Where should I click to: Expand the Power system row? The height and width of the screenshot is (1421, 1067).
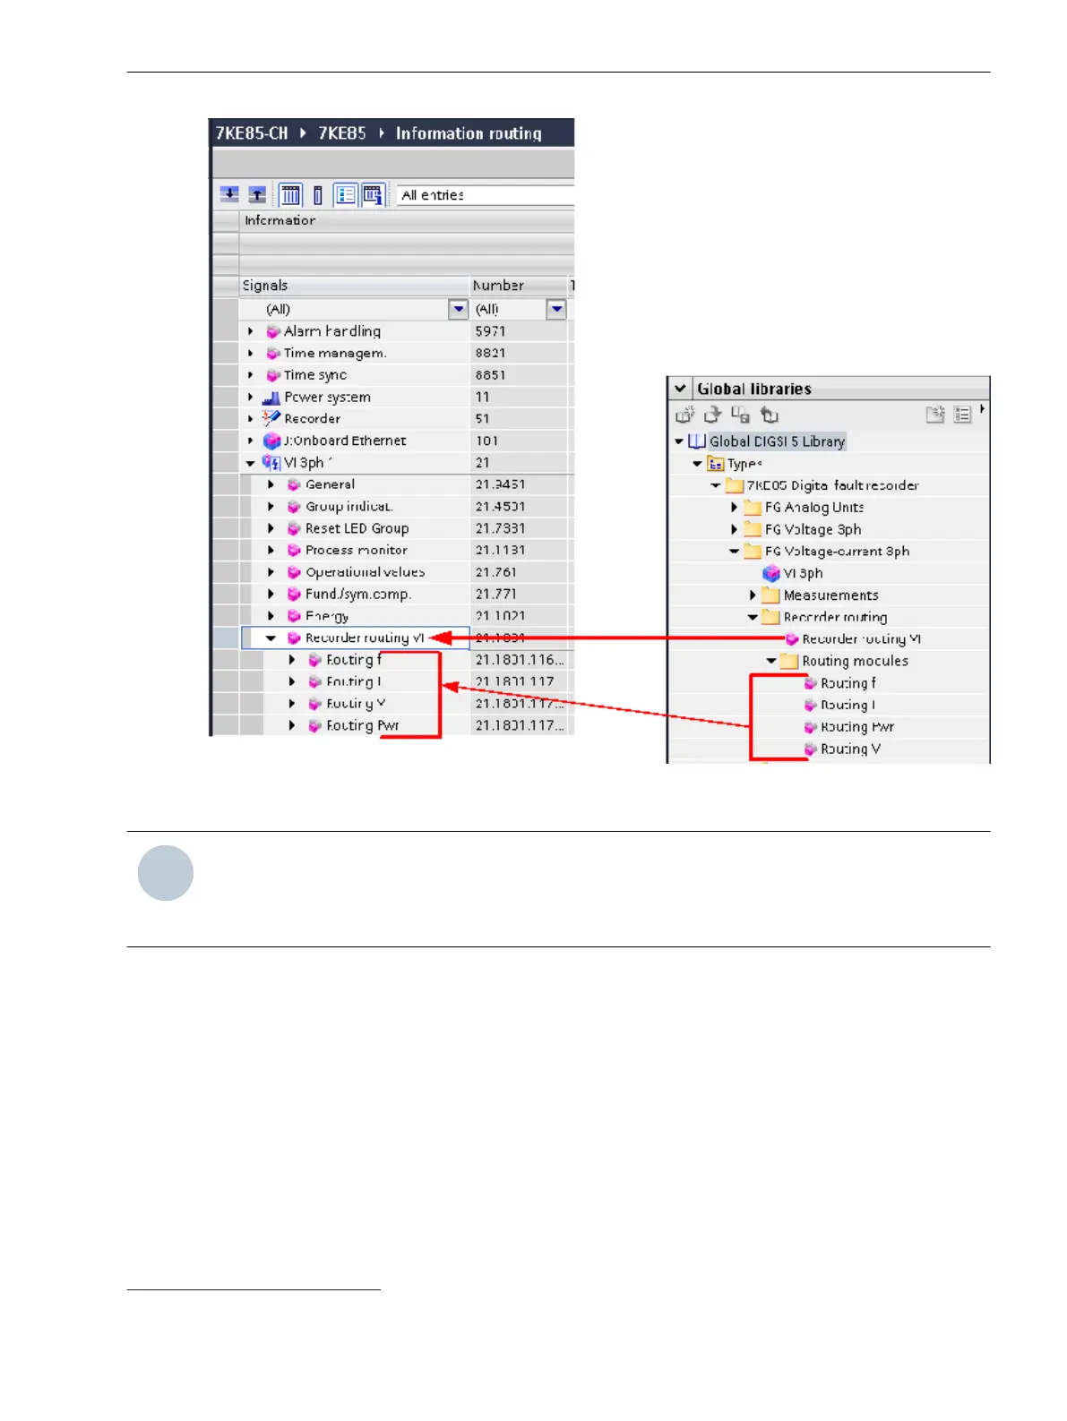[x=251, y=397]
